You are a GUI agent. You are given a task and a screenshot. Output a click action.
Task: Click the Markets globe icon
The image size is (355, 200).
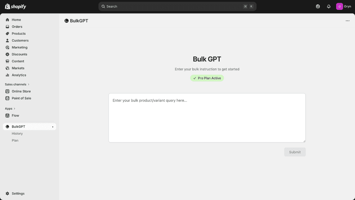(x=7, y=68)
